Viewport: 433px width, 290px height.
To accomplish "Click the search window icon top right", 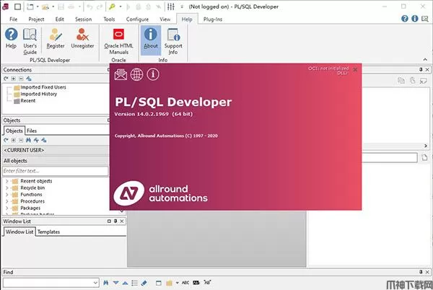I will [425, 19].
